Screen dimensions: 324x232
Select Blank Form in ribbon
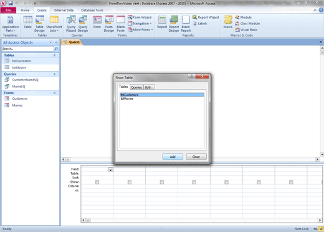pos(121,24)
